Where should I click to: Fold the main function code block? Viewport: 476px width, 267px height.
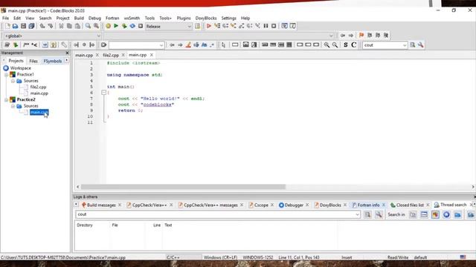[x=103, y=93]
